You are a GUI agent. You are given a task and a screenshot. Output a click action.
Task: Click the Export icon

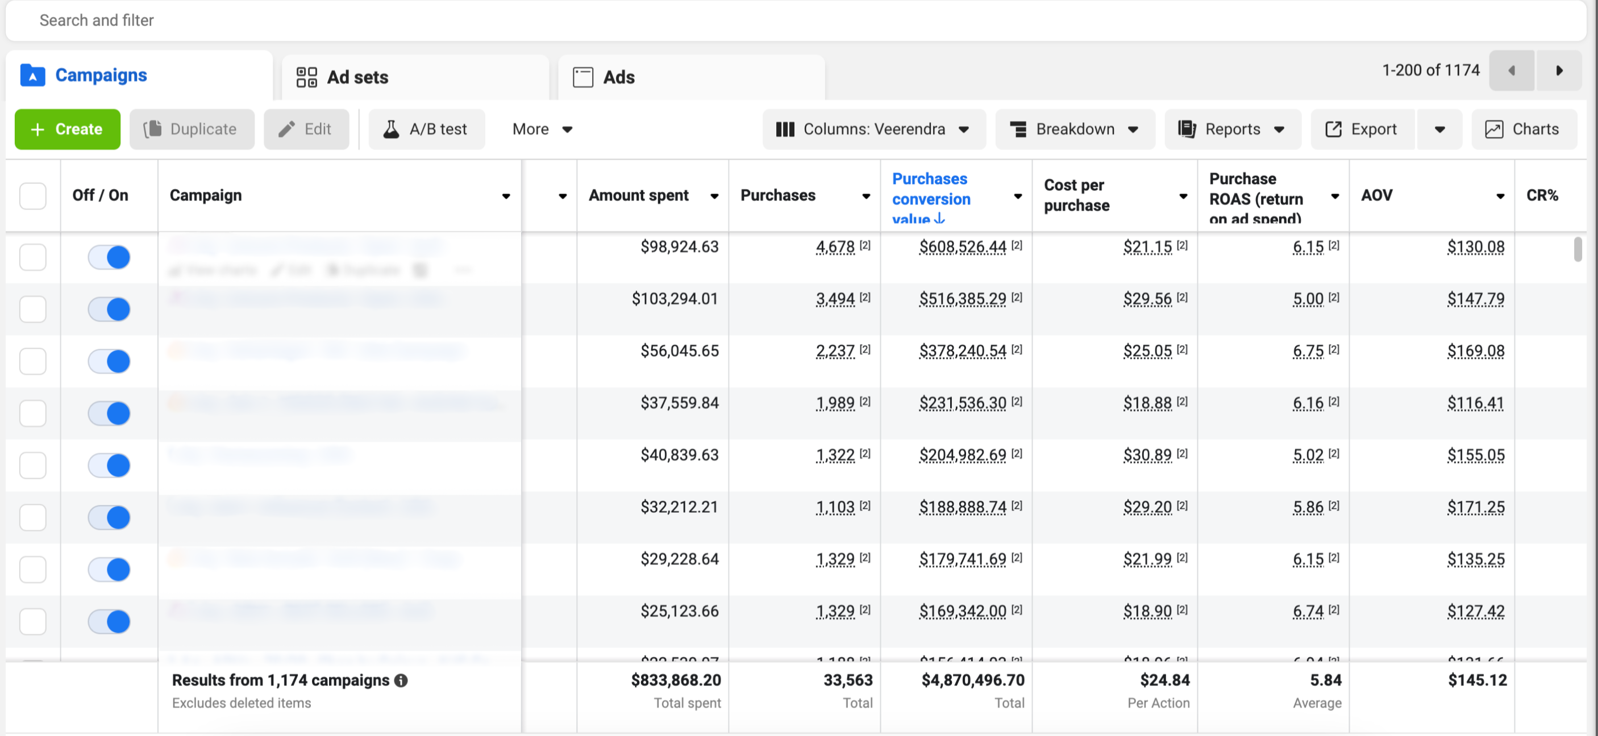[1333, 129]
